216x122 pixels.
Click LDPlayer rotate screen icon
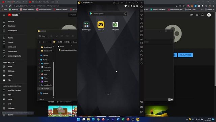[x=141, y=63]
